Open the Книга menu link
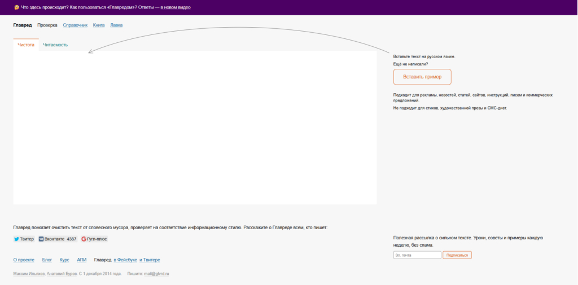 click(99, 25)
